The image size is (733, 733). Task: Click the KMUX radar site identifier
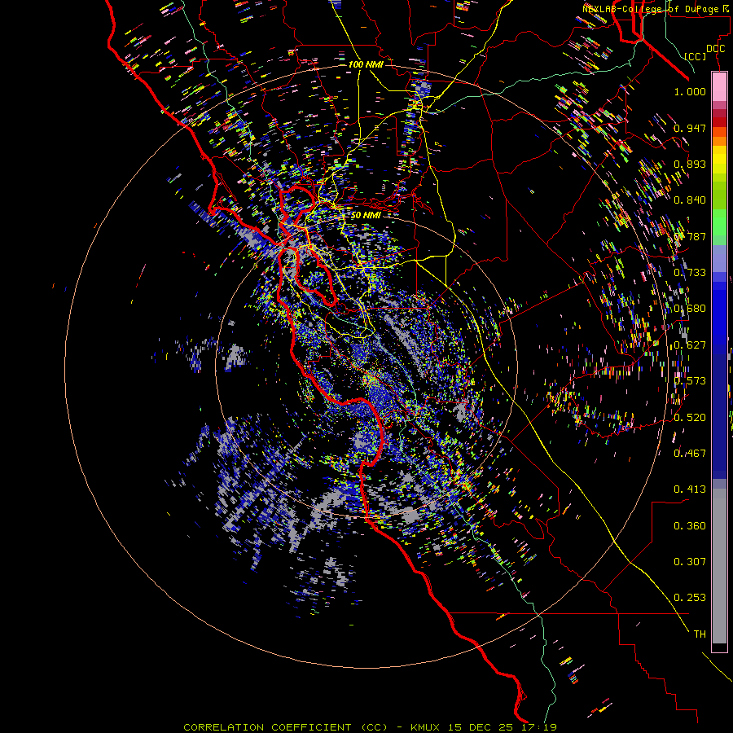click(425, 727)
